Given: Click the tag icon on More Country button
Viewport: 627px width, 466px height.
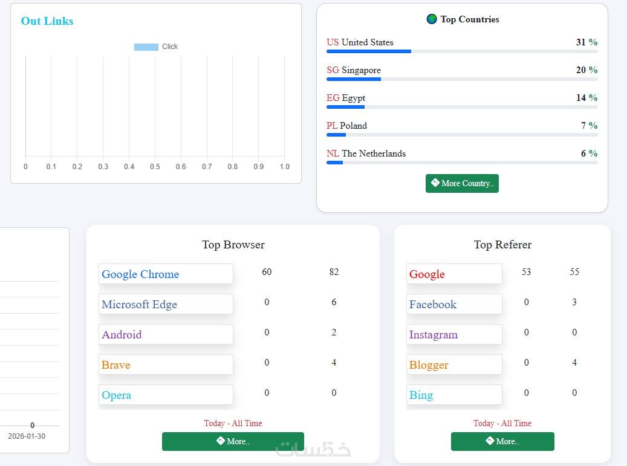Looking at the screenshot, I should 435,183.
